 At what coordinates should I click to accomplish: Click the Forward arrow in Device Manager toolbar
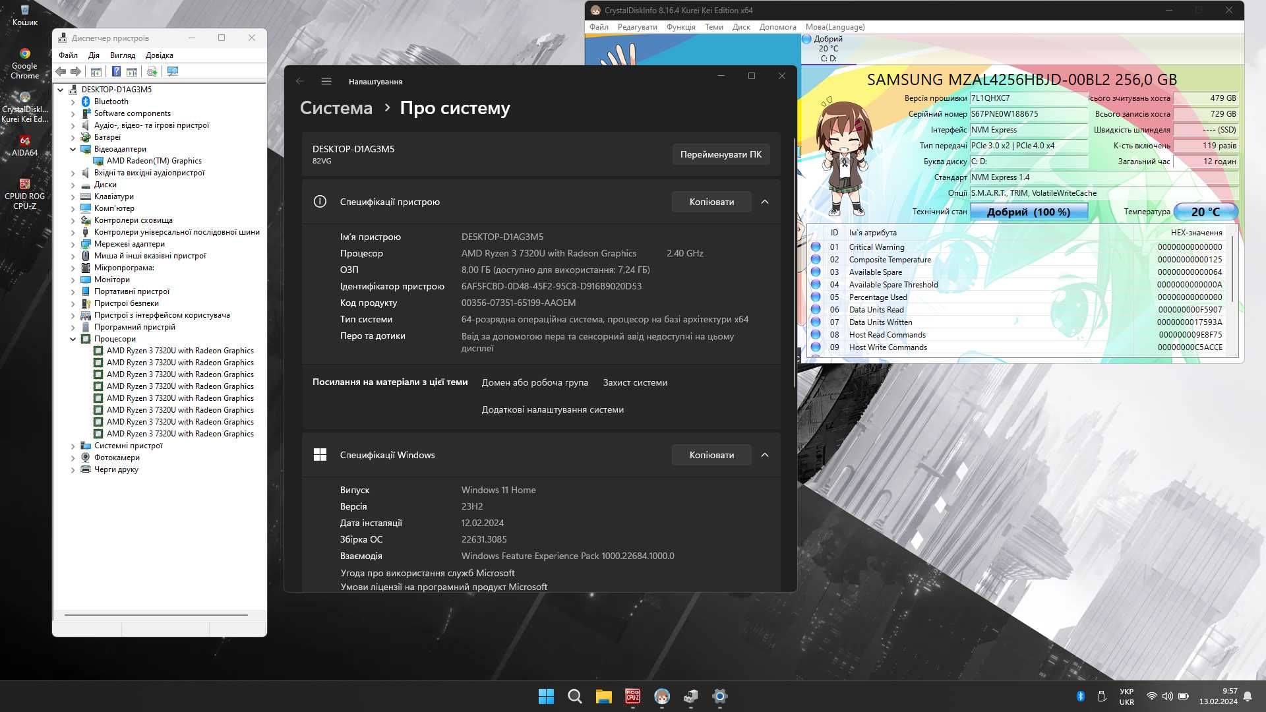(76, 71)
